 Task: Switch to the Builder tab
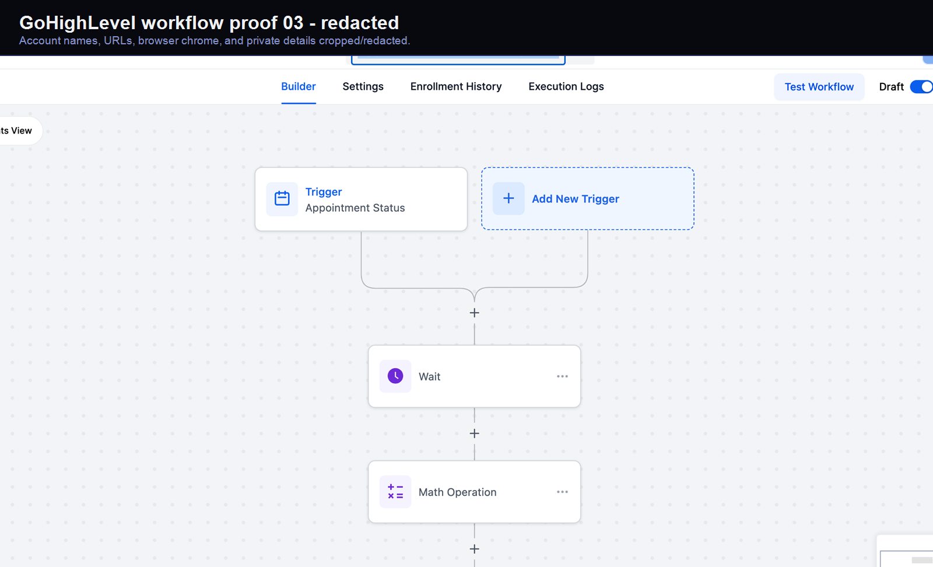[299, 86]
